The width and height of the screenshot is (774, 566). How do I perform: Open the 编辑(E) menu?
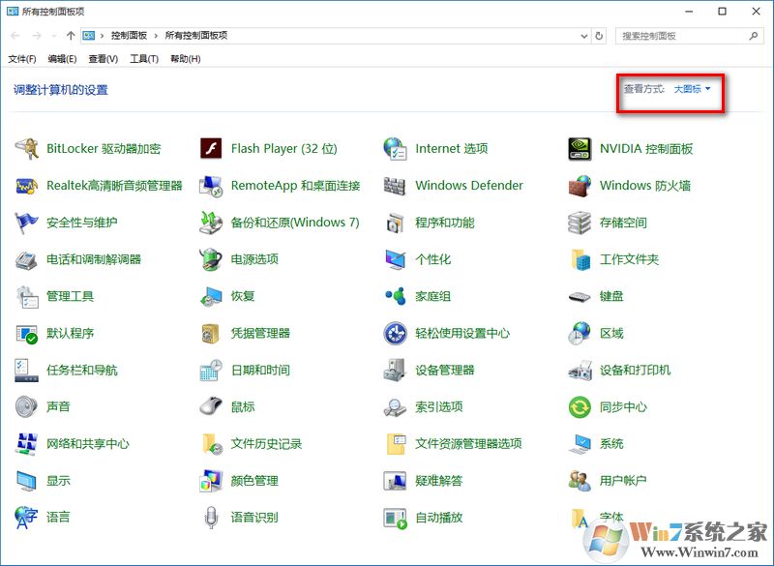tap(62, 59)
